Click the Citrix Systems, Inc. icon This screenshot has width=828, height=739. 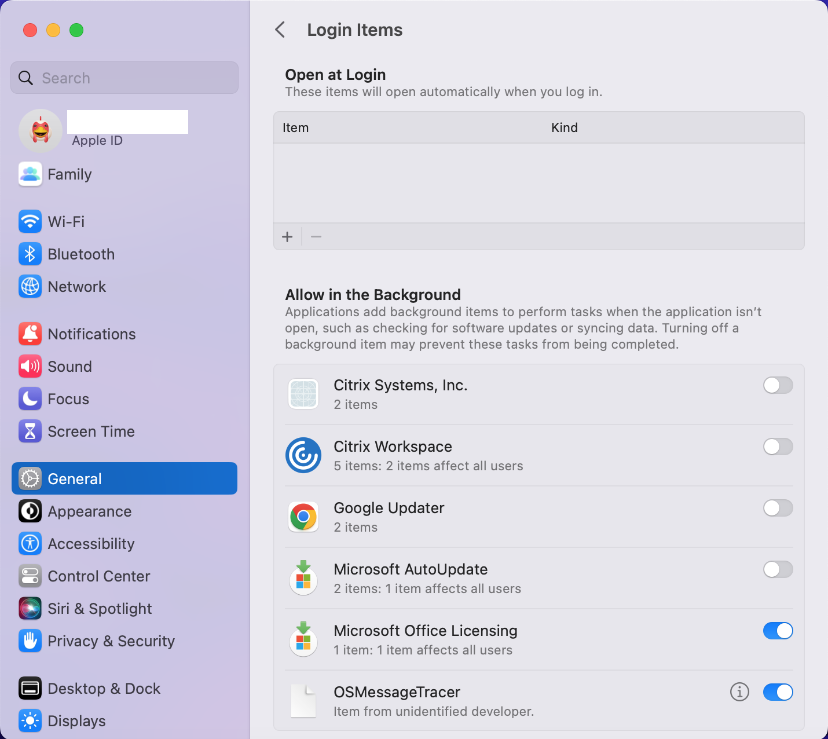coord(303,394)
